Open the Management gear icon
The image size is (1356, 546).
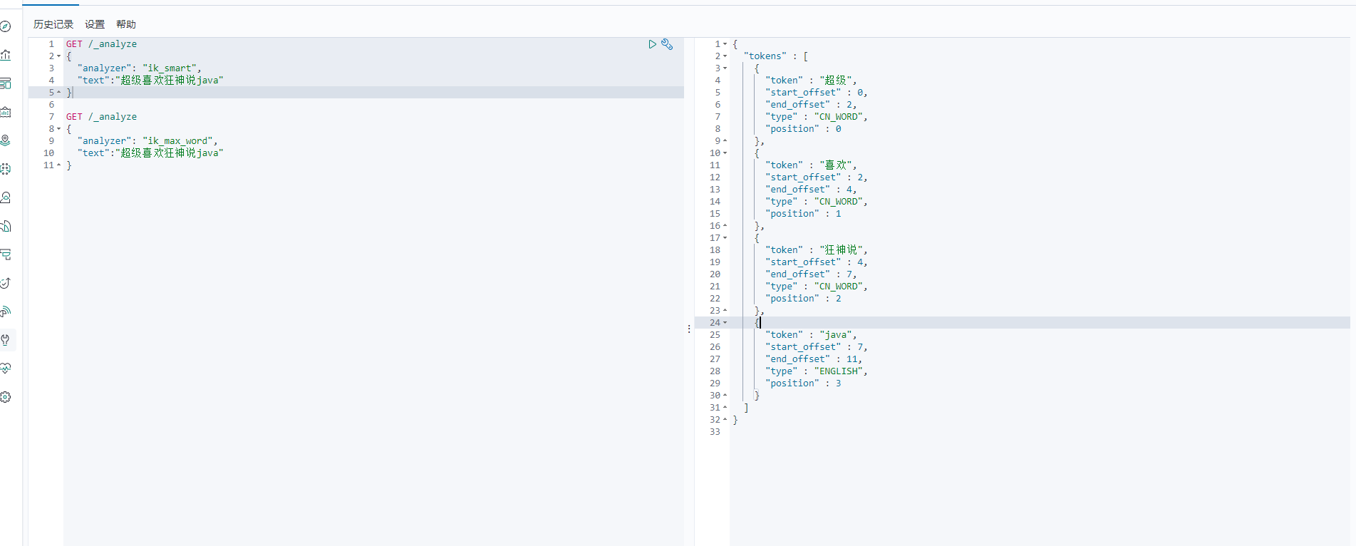(x=6, y=397)
